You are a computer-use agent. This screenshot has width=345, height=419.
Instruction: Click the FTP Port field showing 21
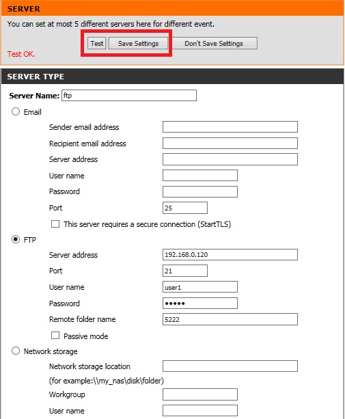[184, 271]
